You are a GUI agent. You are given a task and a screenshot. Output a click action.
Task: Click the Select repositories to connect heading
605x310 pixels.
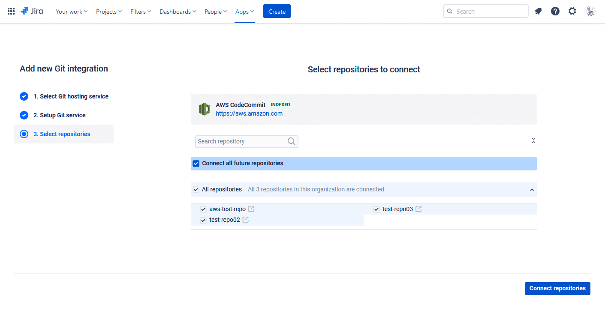pyautogui.click(x=364, y=69)
